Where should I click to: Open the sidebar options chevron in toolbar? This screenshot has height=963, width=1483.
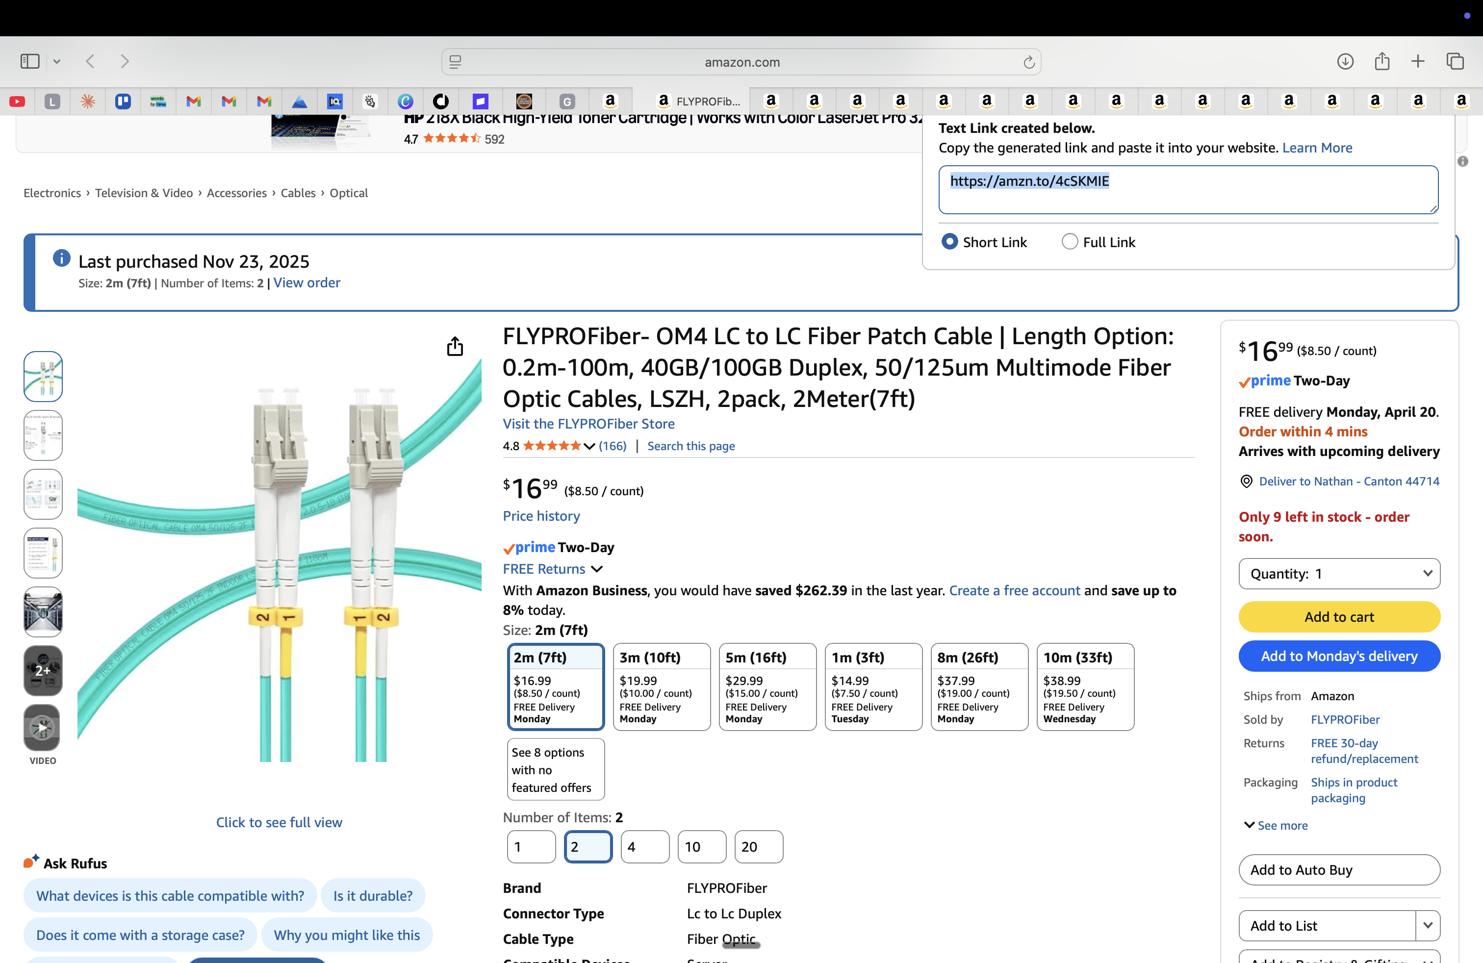point(57,61)
